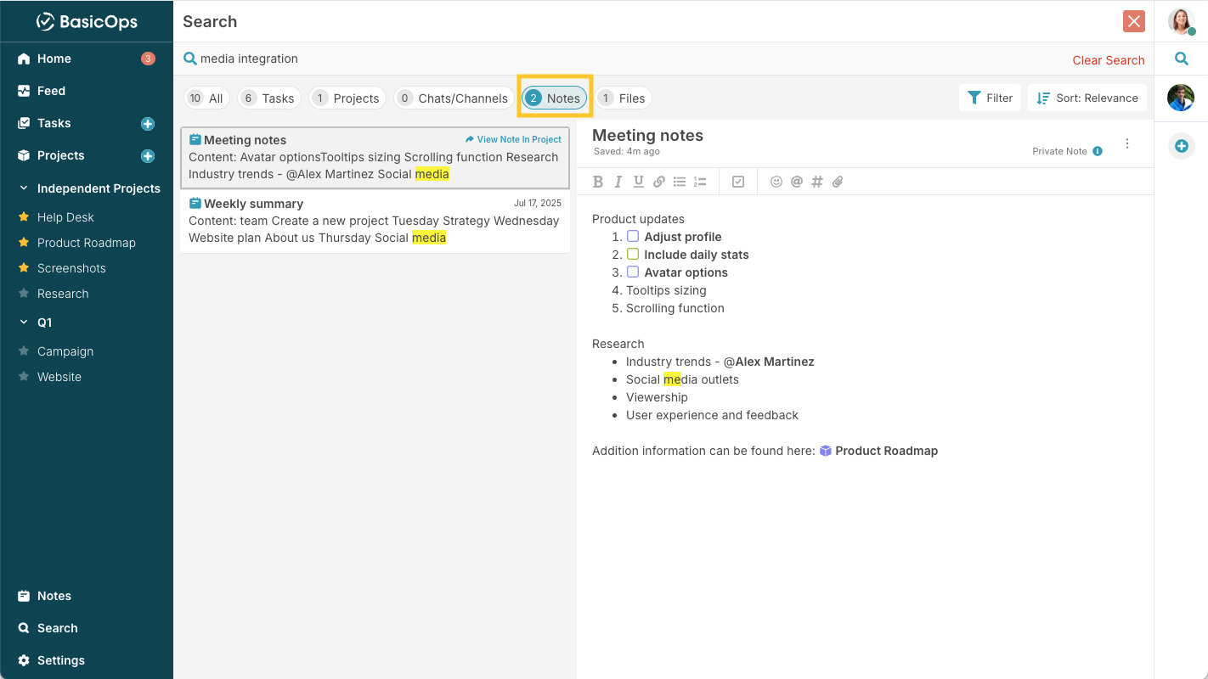Collapse the Q1 project group
This screenshot has height=679, width=1208.
point(24,323)
